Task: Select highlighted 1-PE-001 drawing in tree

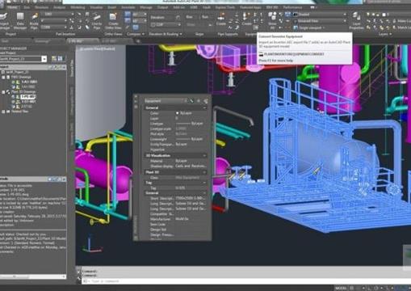Action: point(28,97)
